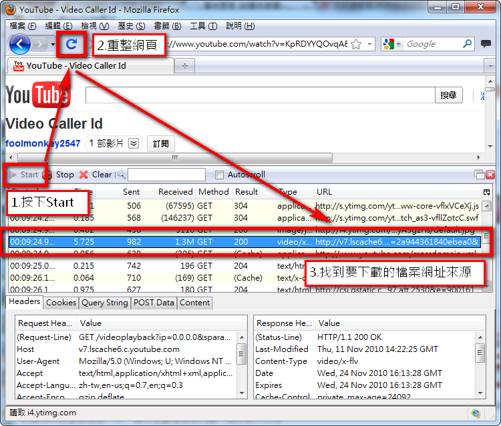Select the User-Agent request header row
Viewport: 501px width, 426px height.
tap(126, 361)
